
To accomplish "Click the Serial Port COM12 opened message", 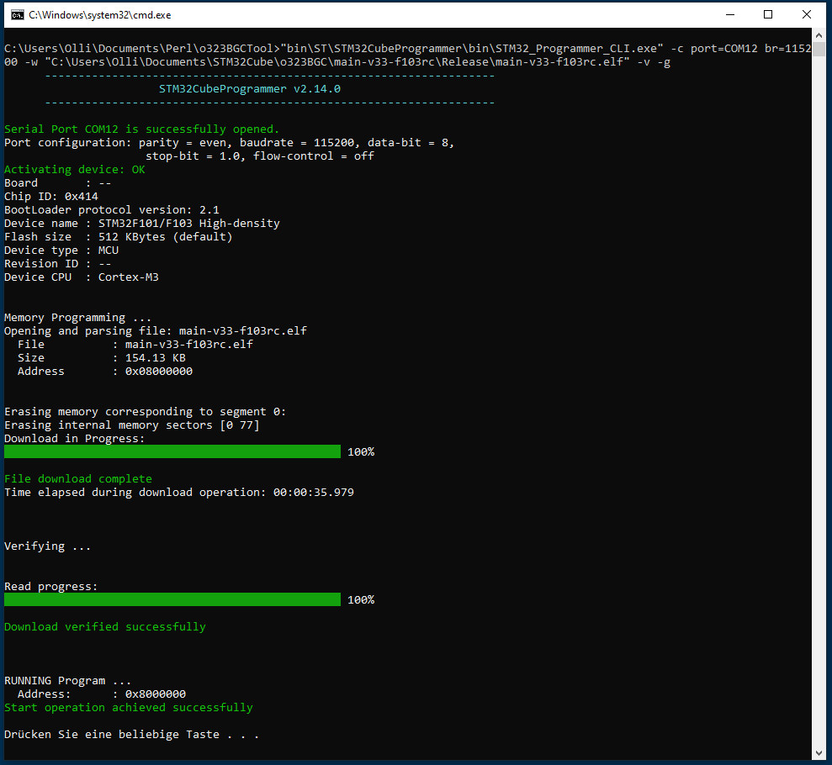I will 141,129.
